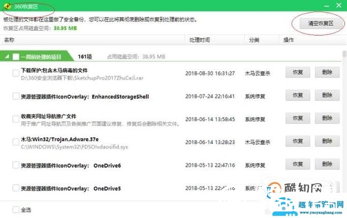
Task: Click the 木马:Win32/Trojan.Adware.37e title
Action: [60, 139]
